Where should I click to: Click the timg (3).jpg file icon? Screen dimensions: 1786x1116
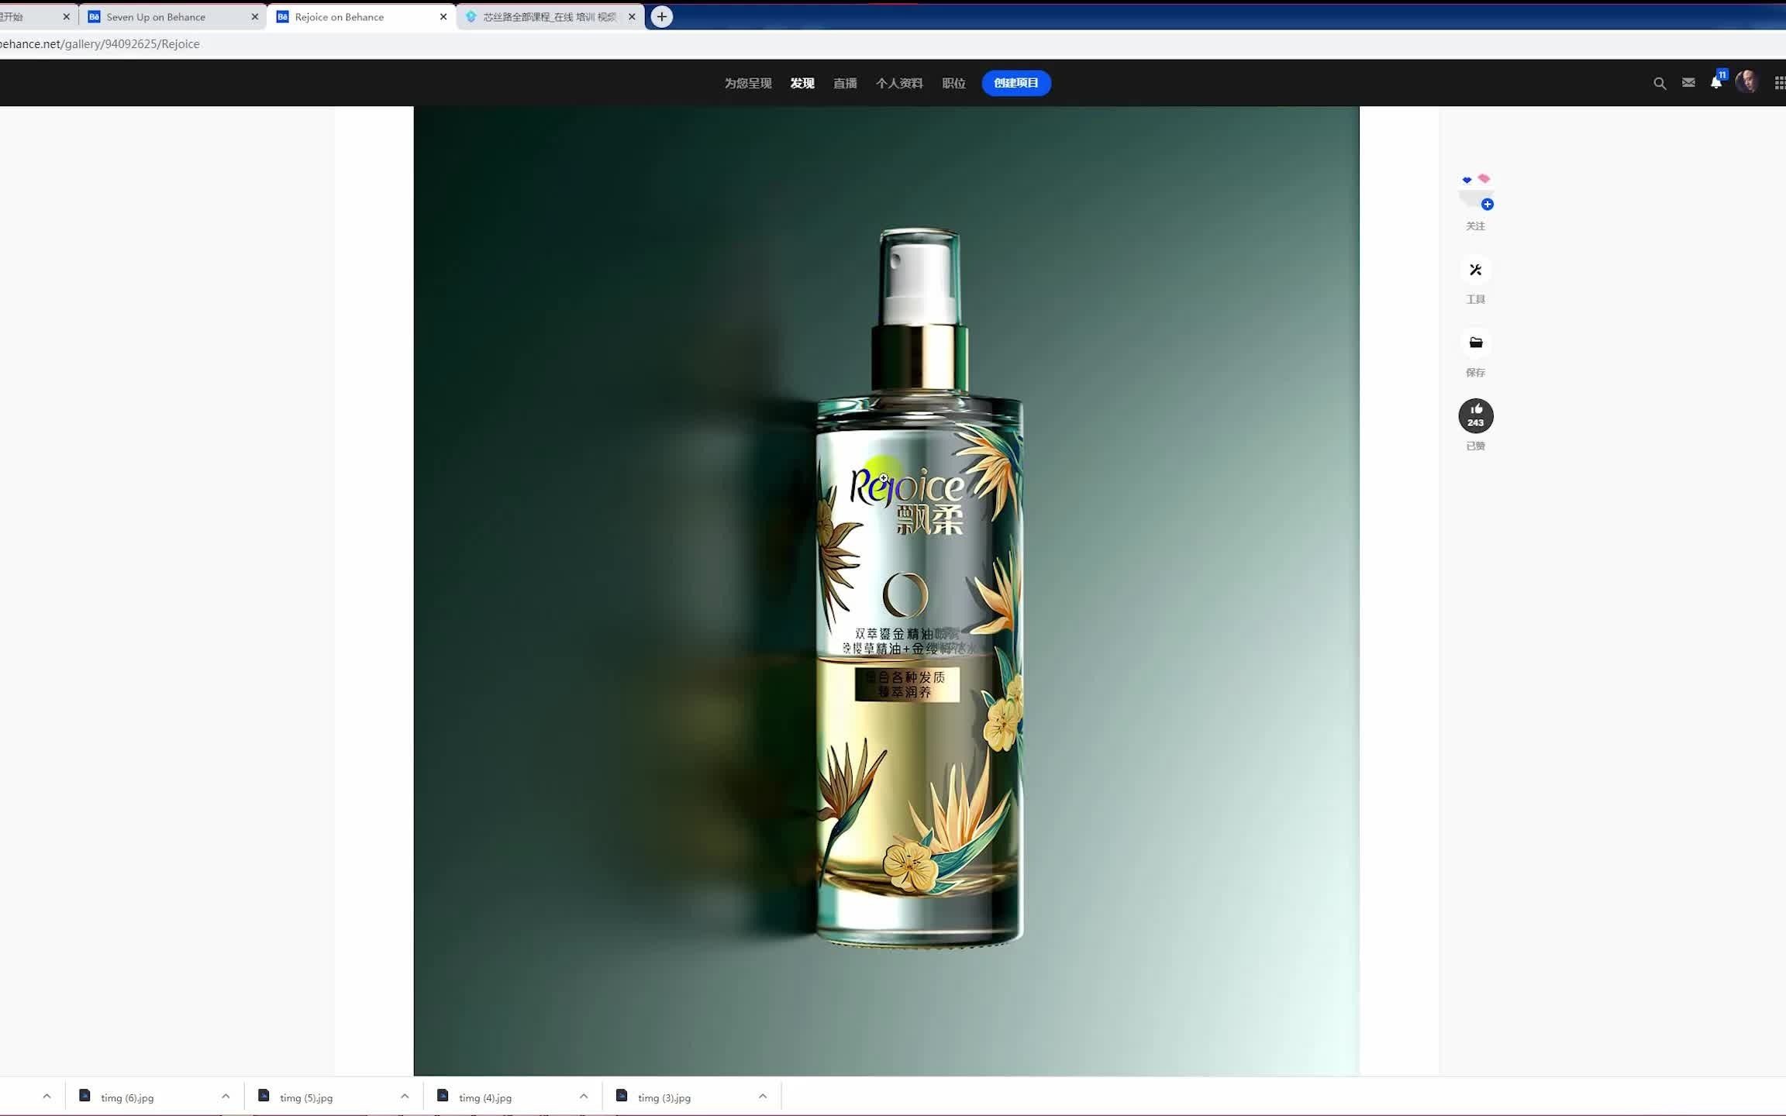click(622, 1095)
